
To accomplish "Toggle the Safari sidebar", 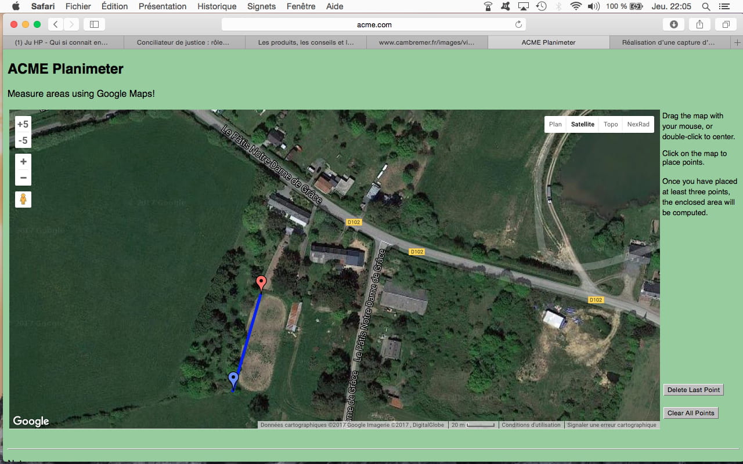I will [x=94, y=24].
